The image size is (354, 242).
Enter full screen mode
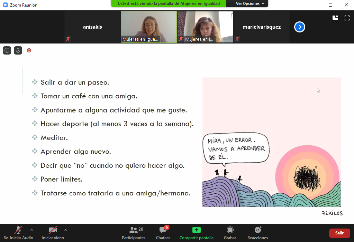click(x=347, y=18)
